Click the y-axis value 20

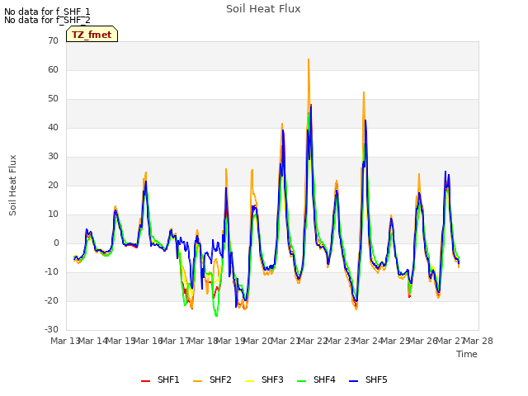click(53, 185)
